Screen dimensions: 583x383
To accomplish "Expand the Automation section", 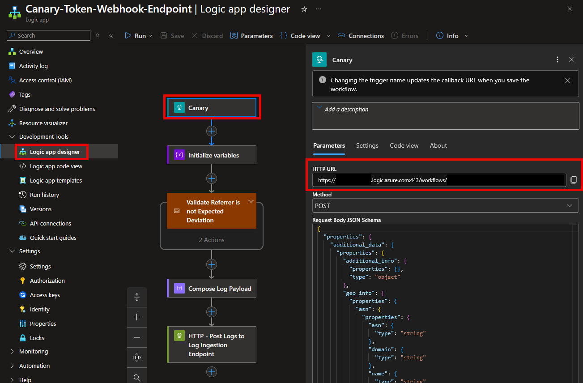I will pyautogui.click(x=12, y=366).
